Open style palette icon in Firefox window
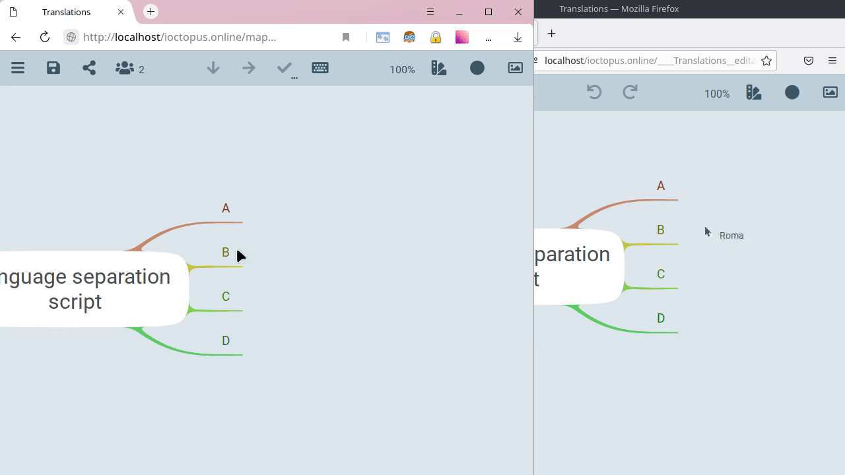 click(754, 92)
